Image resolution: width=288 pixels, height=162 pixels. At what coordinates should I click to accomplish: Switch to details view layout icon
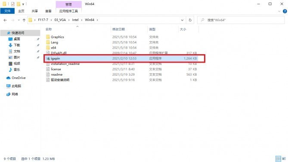(278, 159)
